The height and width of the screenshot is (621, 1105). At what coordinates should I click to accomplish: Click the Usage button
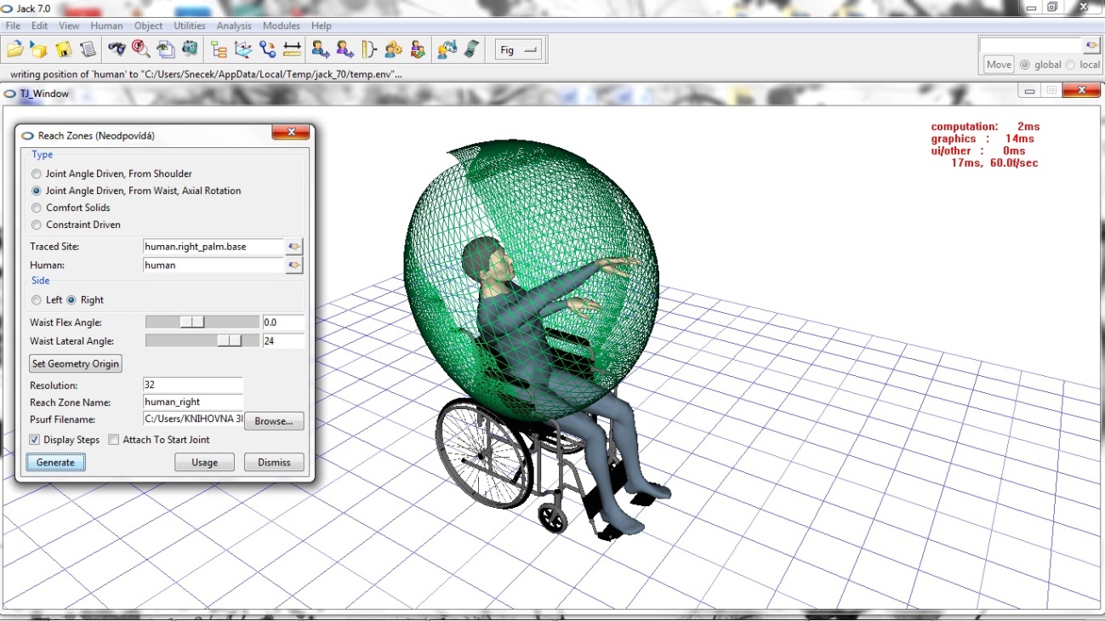click(204, 463)
